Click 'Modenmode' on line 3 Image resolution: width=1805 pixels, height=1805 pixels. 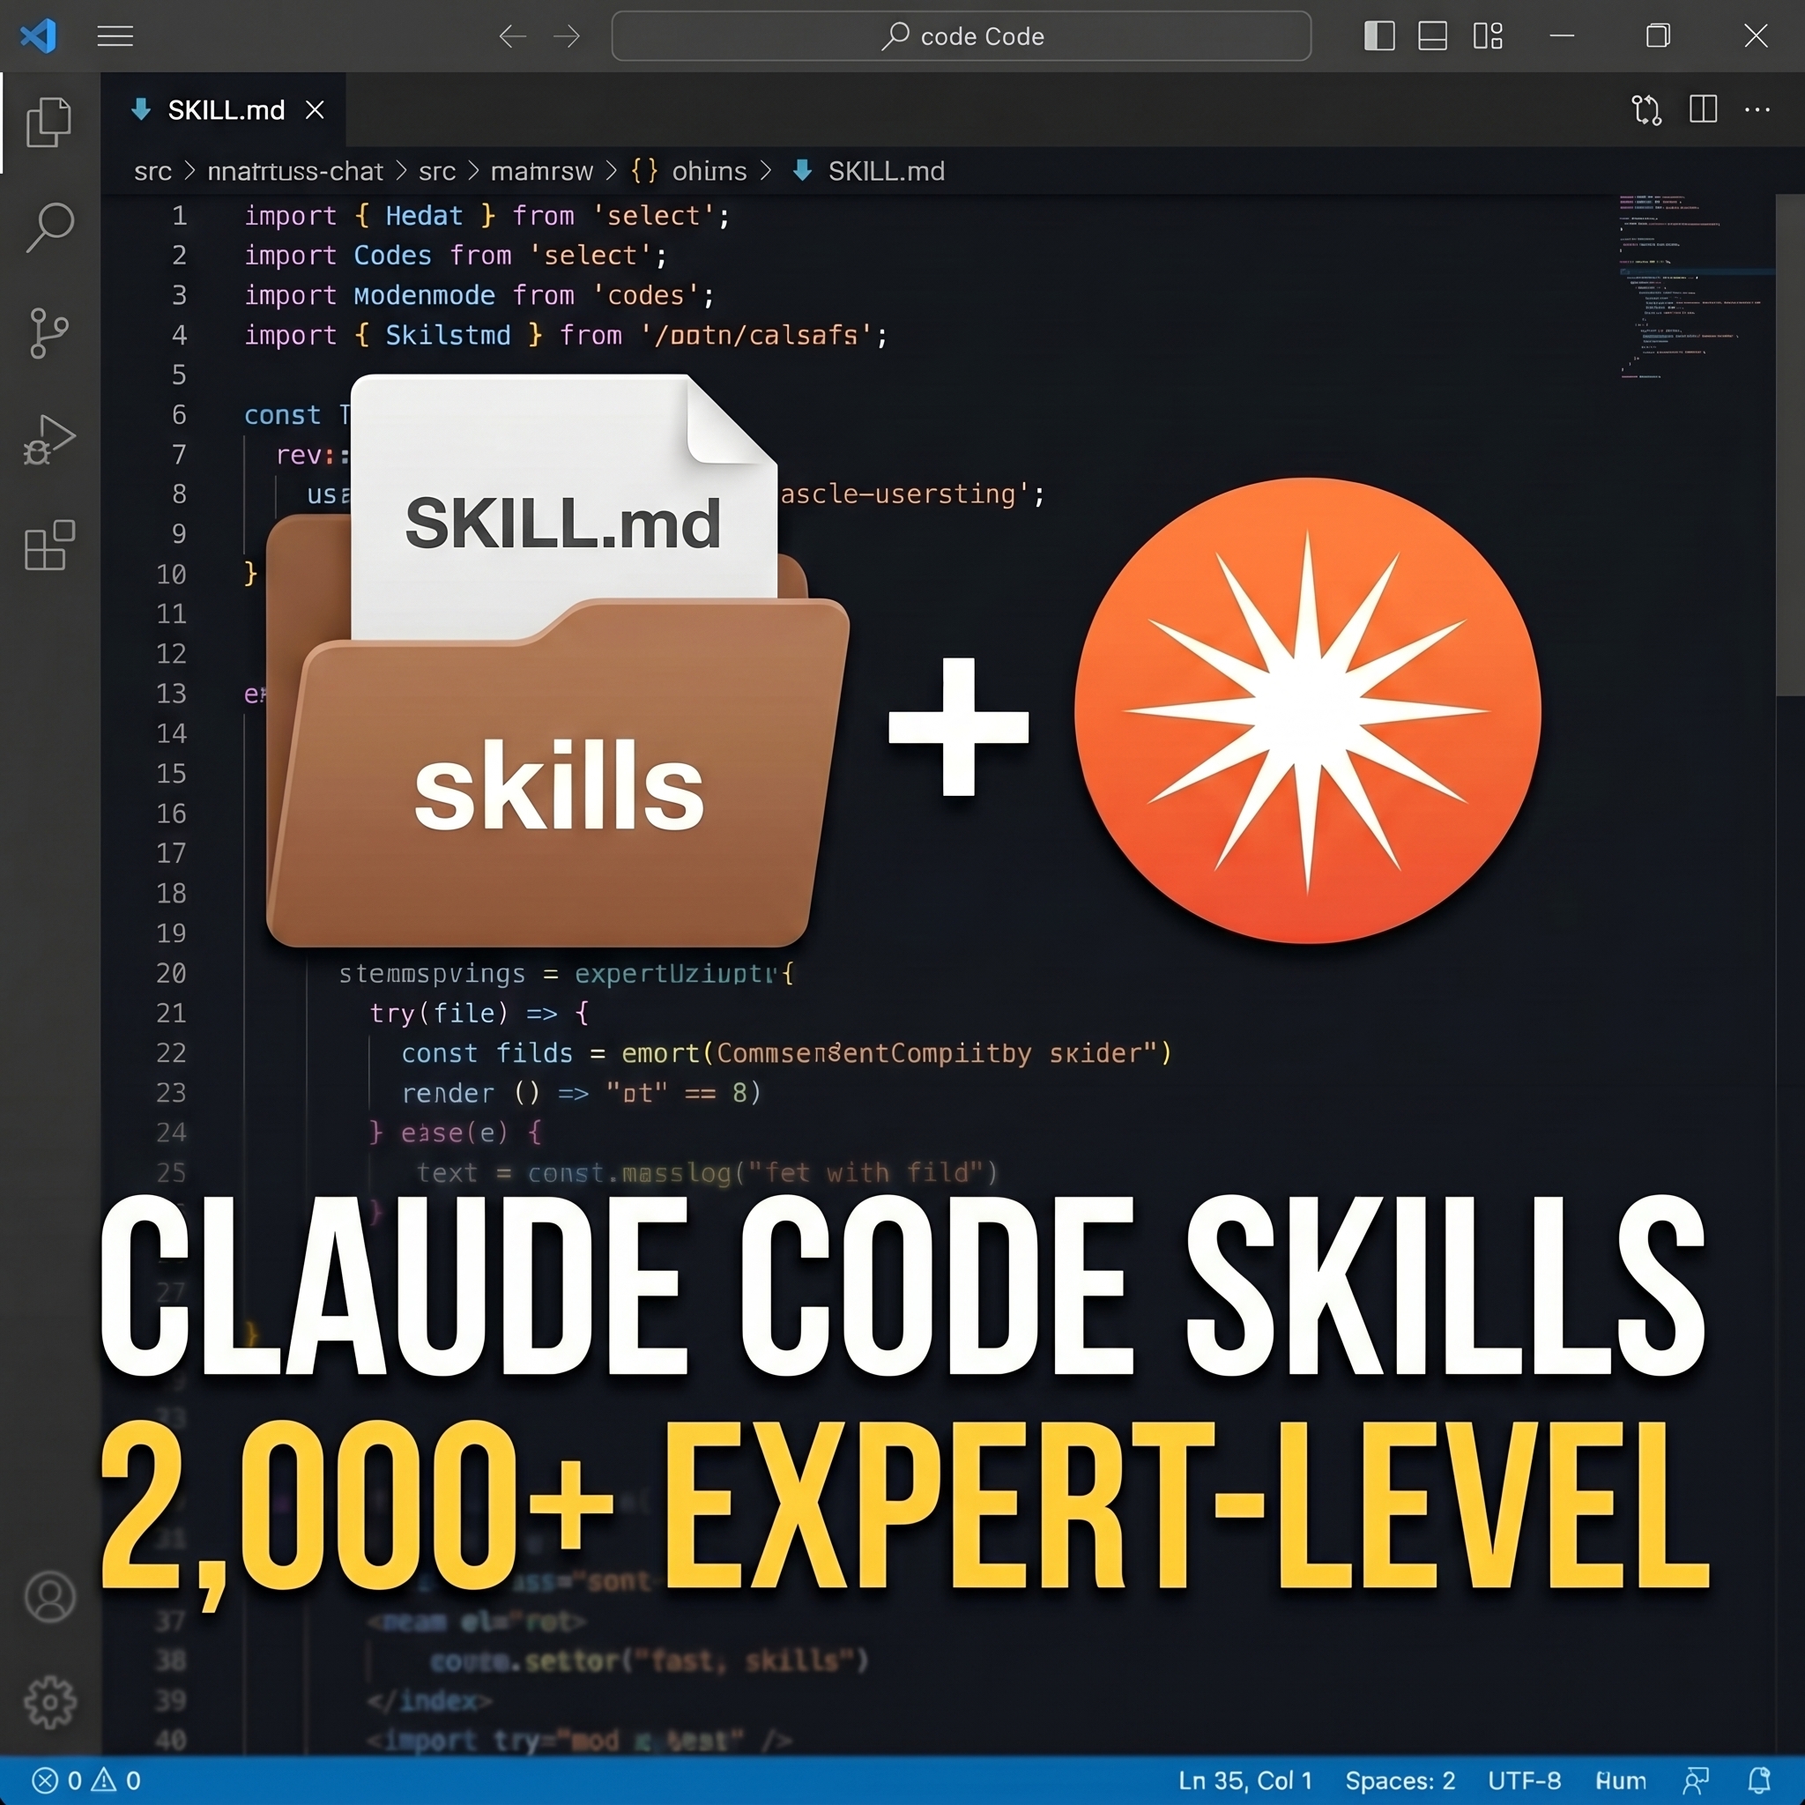424,295
